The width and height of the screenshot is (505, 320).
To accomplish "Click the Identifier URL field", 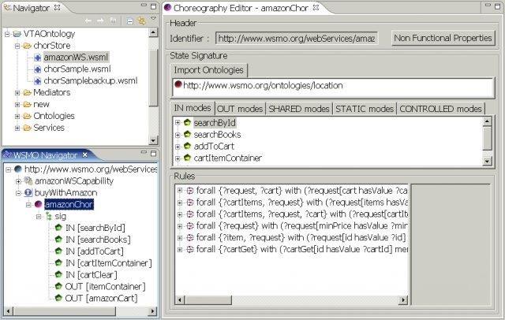I will (297, 39).
